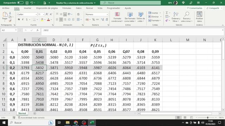Click the insert function fx icon

[38, 30]
